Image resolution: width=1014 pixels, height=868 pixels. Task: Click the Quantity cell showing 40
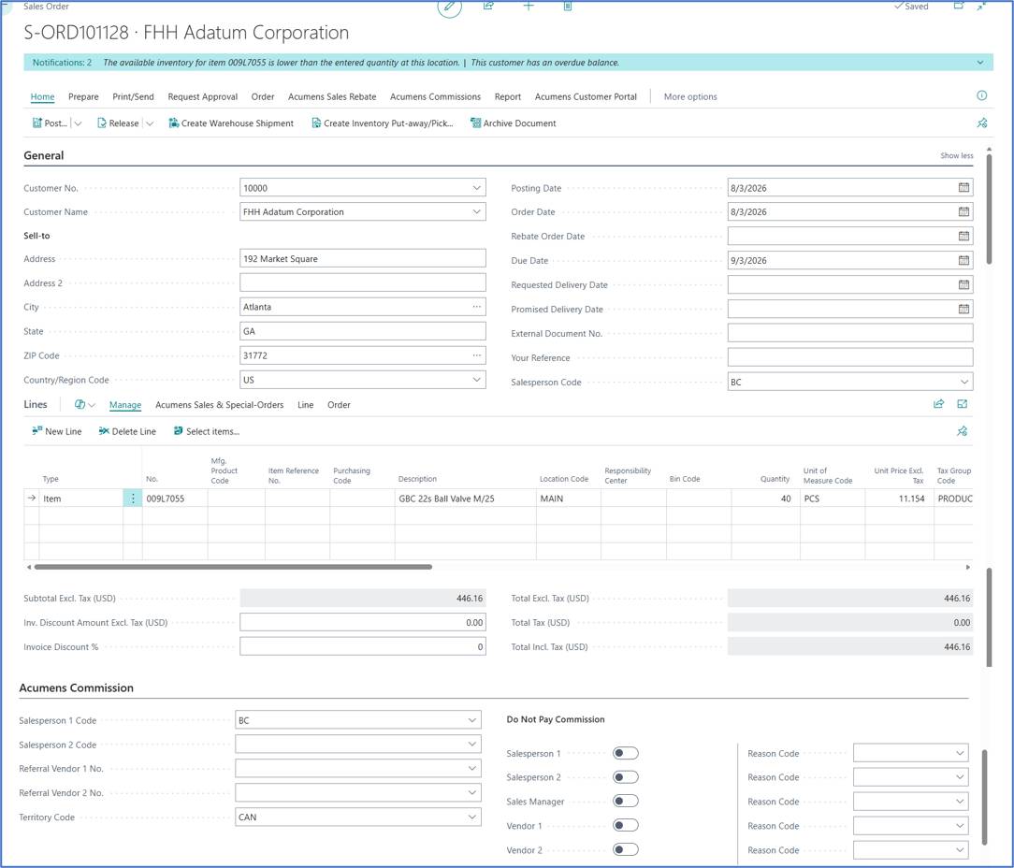765,498
